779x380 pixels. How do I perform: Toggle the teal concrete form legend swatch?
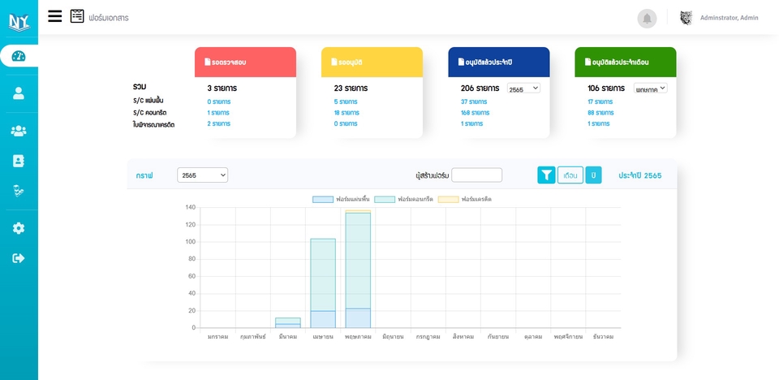click(x=385, y=200)
